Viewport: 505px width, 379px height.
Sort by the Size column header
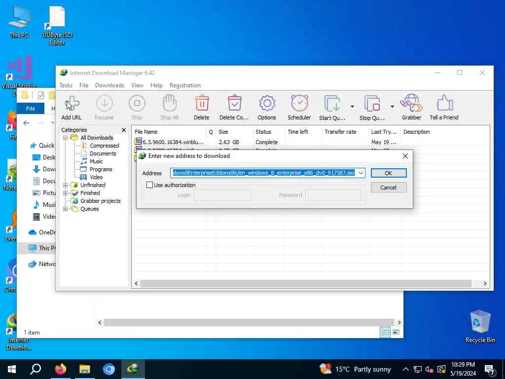(234, 132)
